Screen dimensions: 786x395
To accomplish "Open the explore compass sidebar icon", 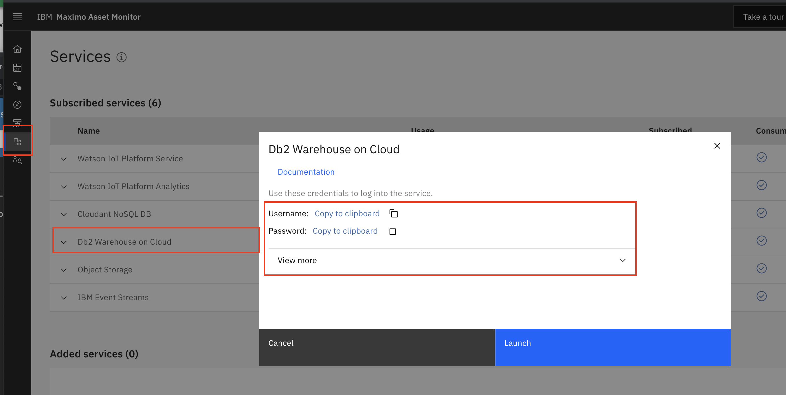I will click(x=17, y=105).
